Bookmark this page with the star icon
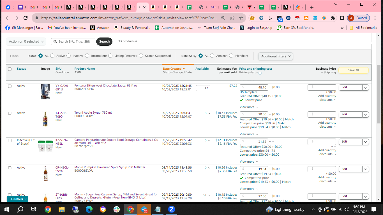Viewport: 383px width, 215px height. coord(241,18)
